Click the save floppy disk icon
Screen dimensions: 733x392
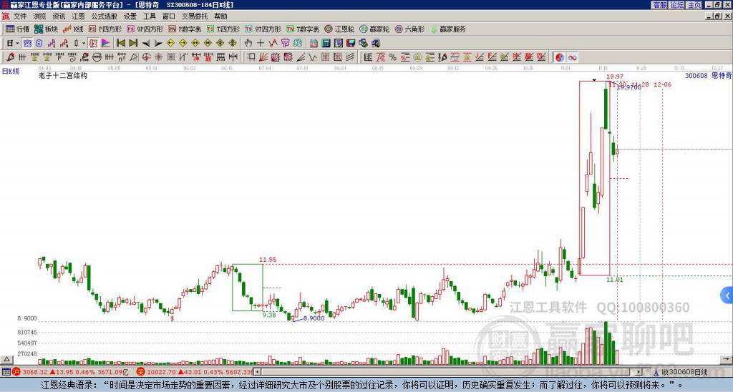coord(351,44)
